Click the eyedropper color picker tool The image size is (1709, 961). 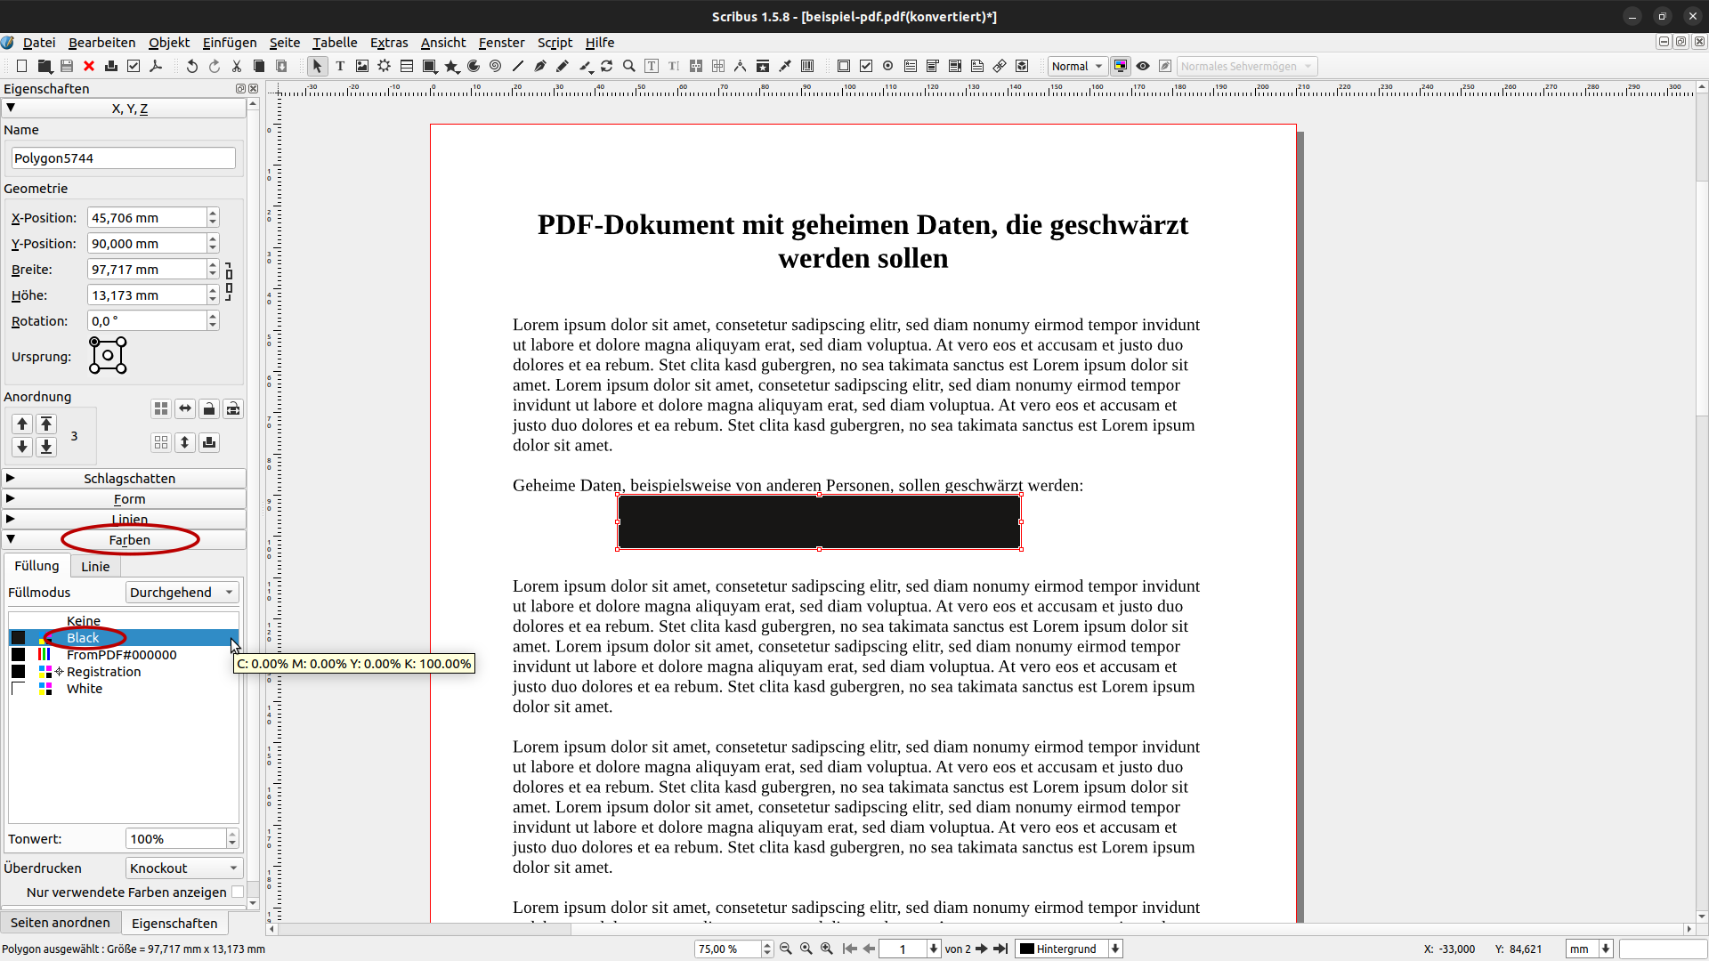785,67
